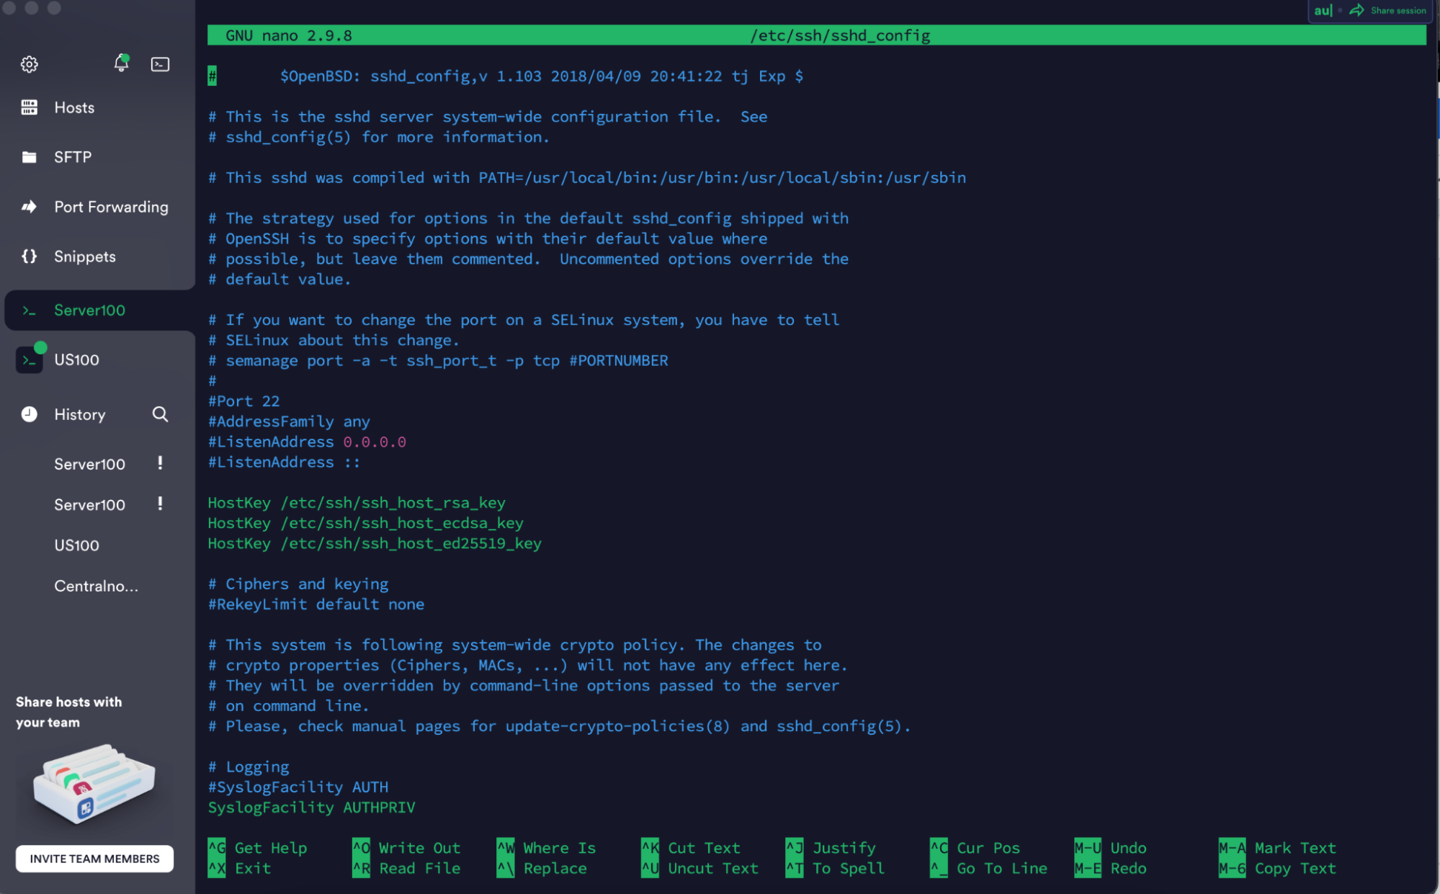Click the first Server100 history warning mark
1440x894 pixels.
click(160, 462)
